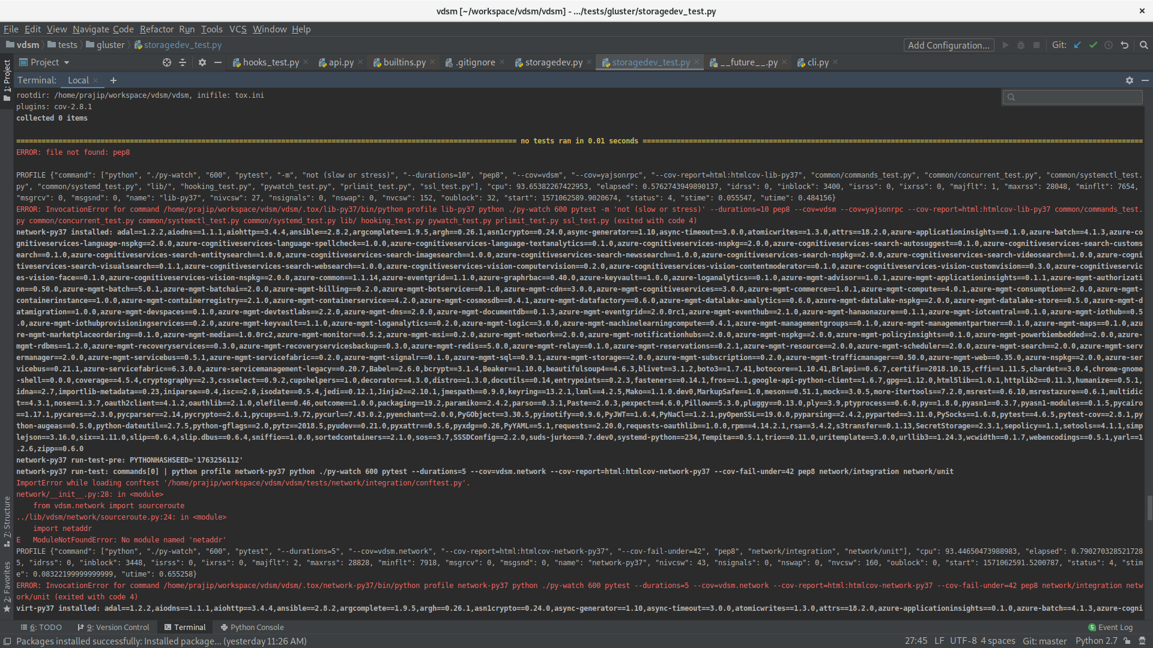
Task: Click the Git revert arrow icon
Action: pos(1124,45)
